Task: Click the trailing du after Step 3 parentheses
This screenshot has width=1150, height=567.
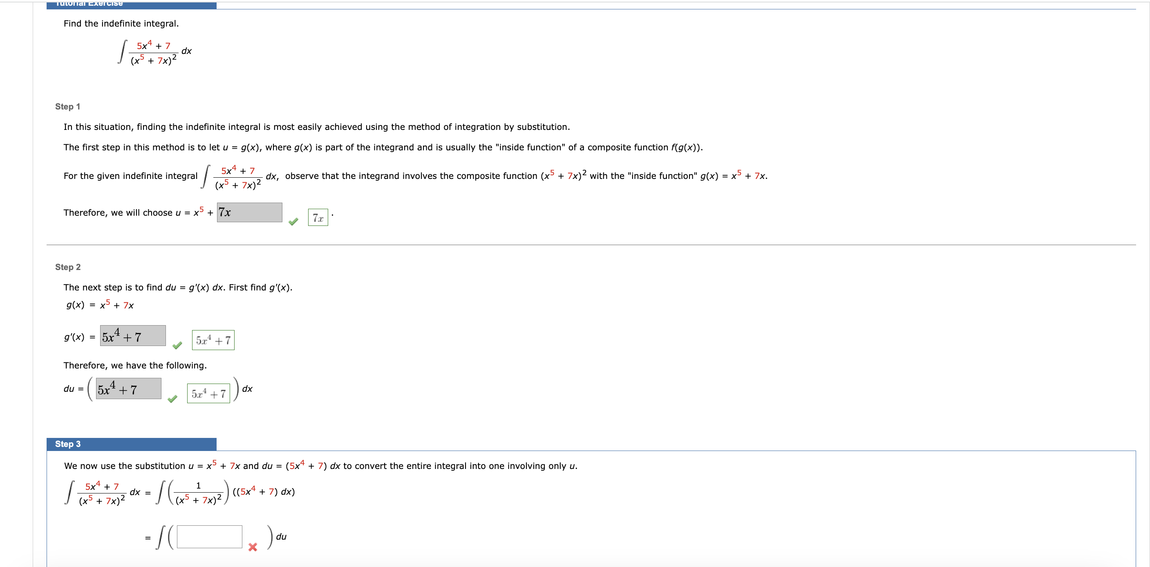Action: click(x=281, y=537)
